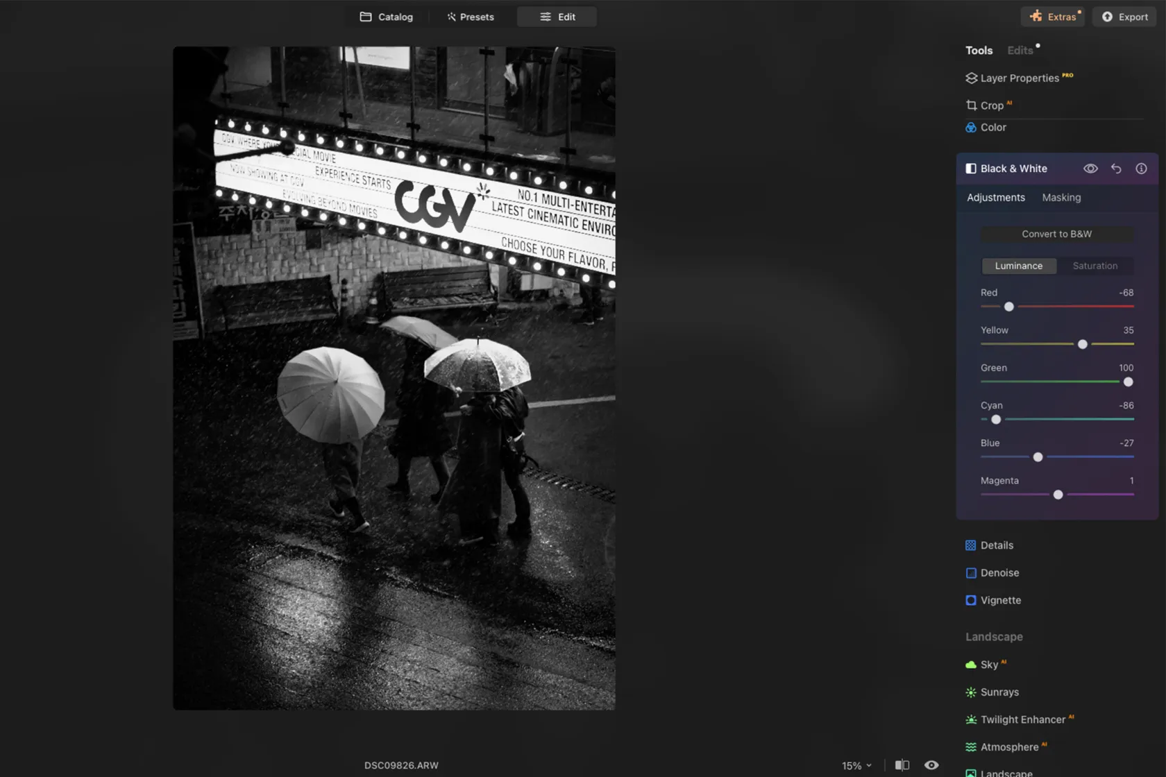
Task: Click the before/after compare icon
Action: tap(902, 765)
